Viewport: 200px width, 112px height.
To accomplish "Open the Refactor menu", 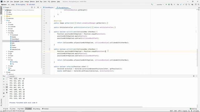I will (x=32, y=2).
